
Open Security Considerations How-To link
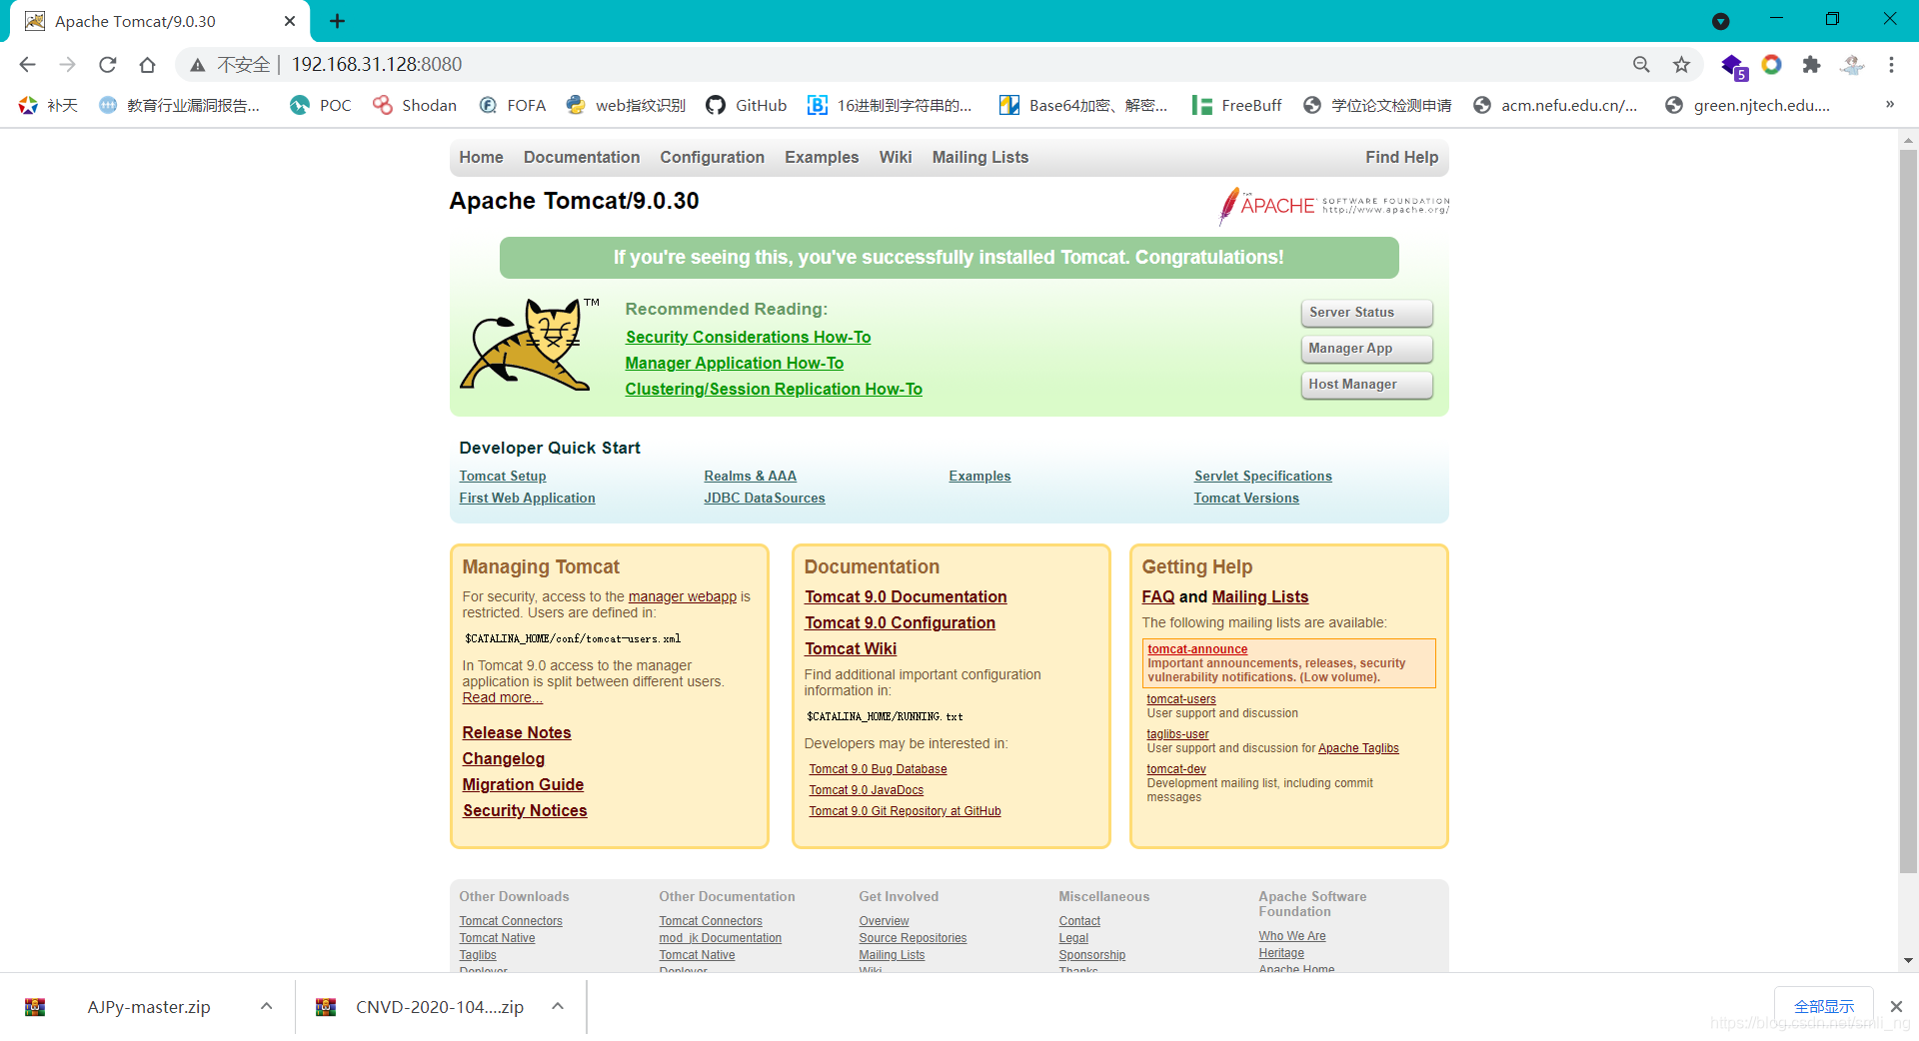coord(748,338)
